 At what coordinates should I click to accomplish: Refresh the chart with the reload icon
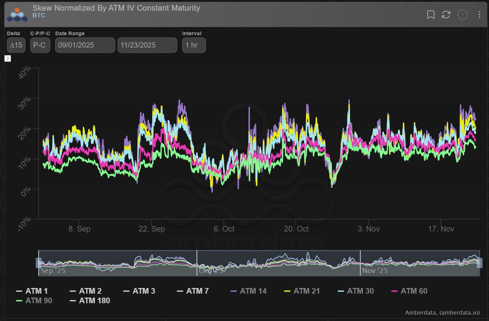[446, 15]
